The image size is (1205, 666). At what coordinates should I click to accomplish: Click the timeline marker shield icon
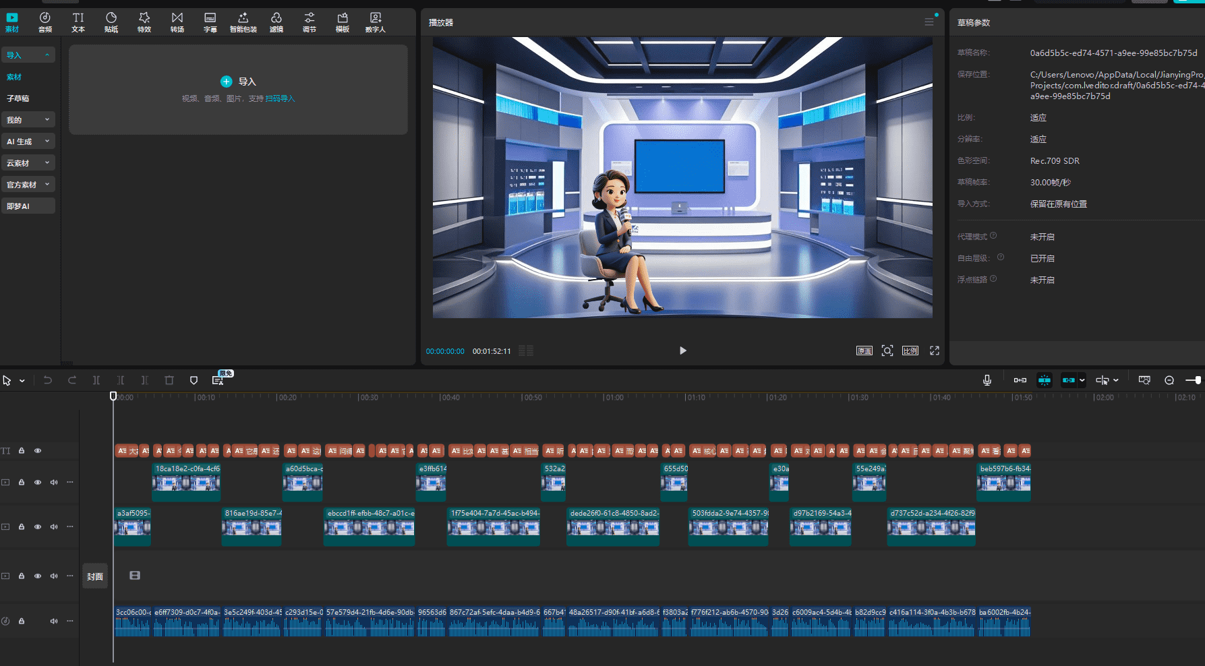[x=194, y=380]
